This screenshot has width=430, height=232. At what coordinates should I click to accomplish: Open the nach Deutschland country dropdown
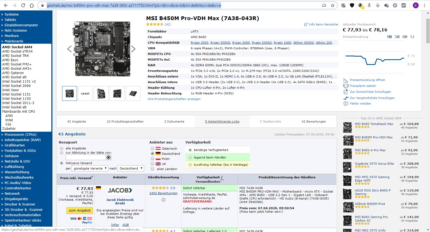(131, 168)
